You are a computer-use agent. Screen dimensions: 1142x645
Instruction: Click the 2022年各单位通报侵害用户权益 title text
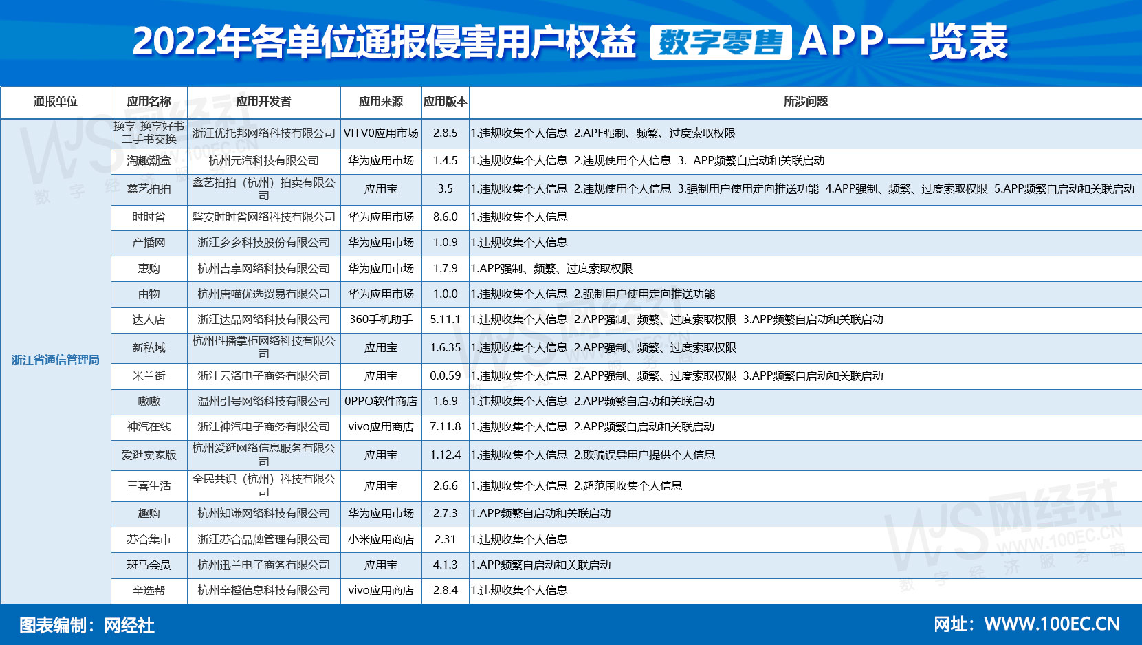[384, 42]
